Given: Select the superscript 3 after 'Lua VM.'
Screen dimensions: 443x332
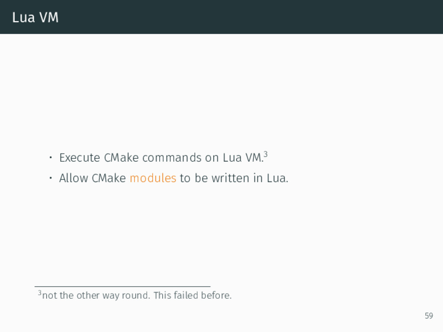Looking at the screenshot, I should 266,154.
